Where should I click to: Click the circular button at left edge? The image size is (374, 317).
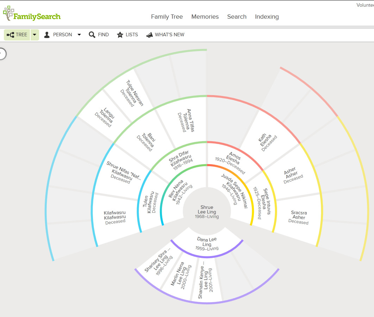(2, 54)
